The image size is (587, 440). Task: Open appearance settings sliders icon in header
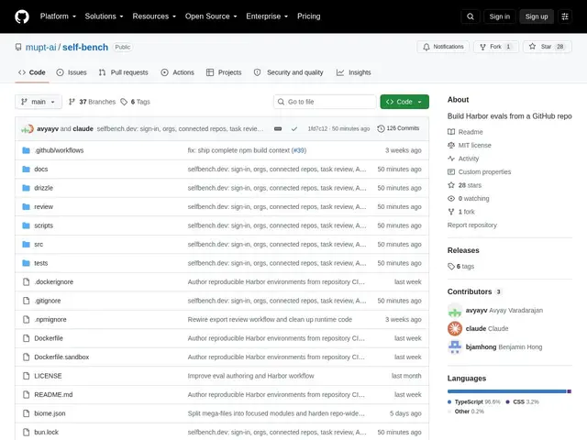point(565,16)
